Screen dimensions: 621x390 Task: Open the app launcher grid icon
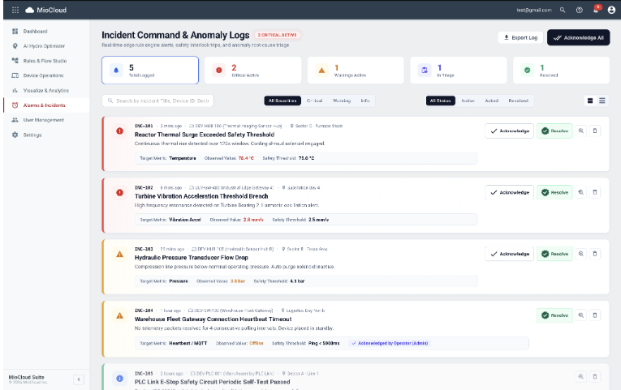(x=15, y=10)
